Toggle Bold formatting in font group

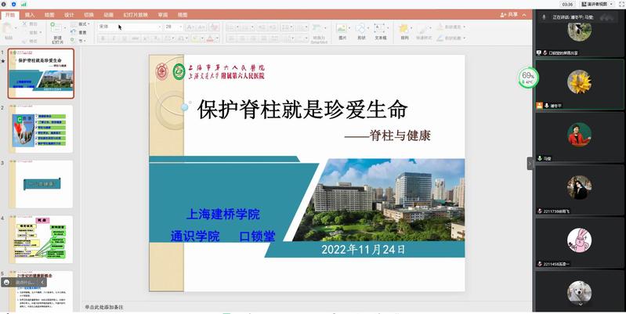pyautogui.click(x=103, y=38)
